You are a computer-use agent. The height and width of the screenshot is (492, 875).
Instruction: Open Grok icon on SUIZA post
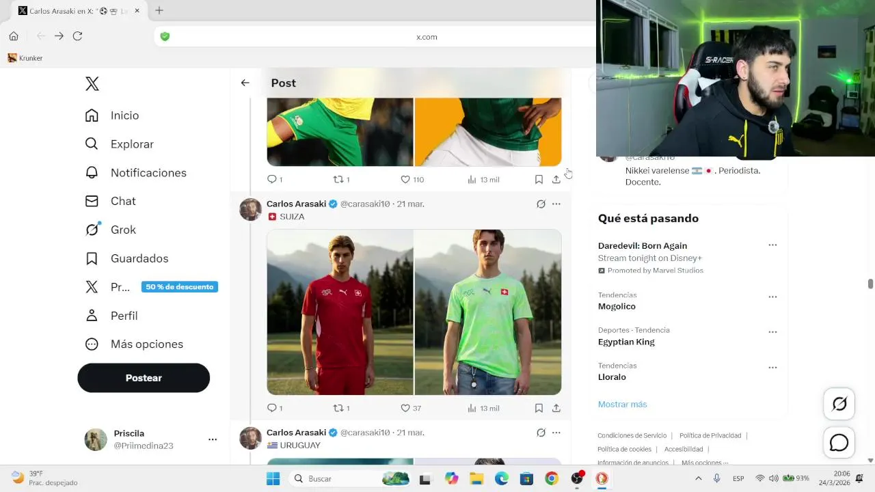(541, 204)
